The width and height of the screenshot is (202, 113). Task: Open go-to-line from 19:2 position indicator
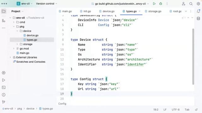click(156, 110)
